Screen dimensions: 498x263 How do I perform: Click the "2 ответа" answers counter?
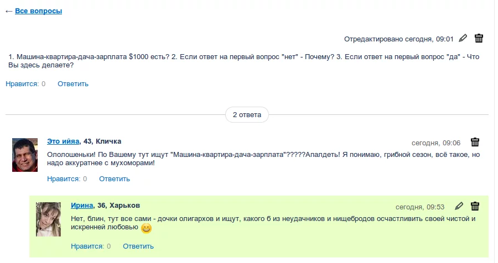[247, 115]
